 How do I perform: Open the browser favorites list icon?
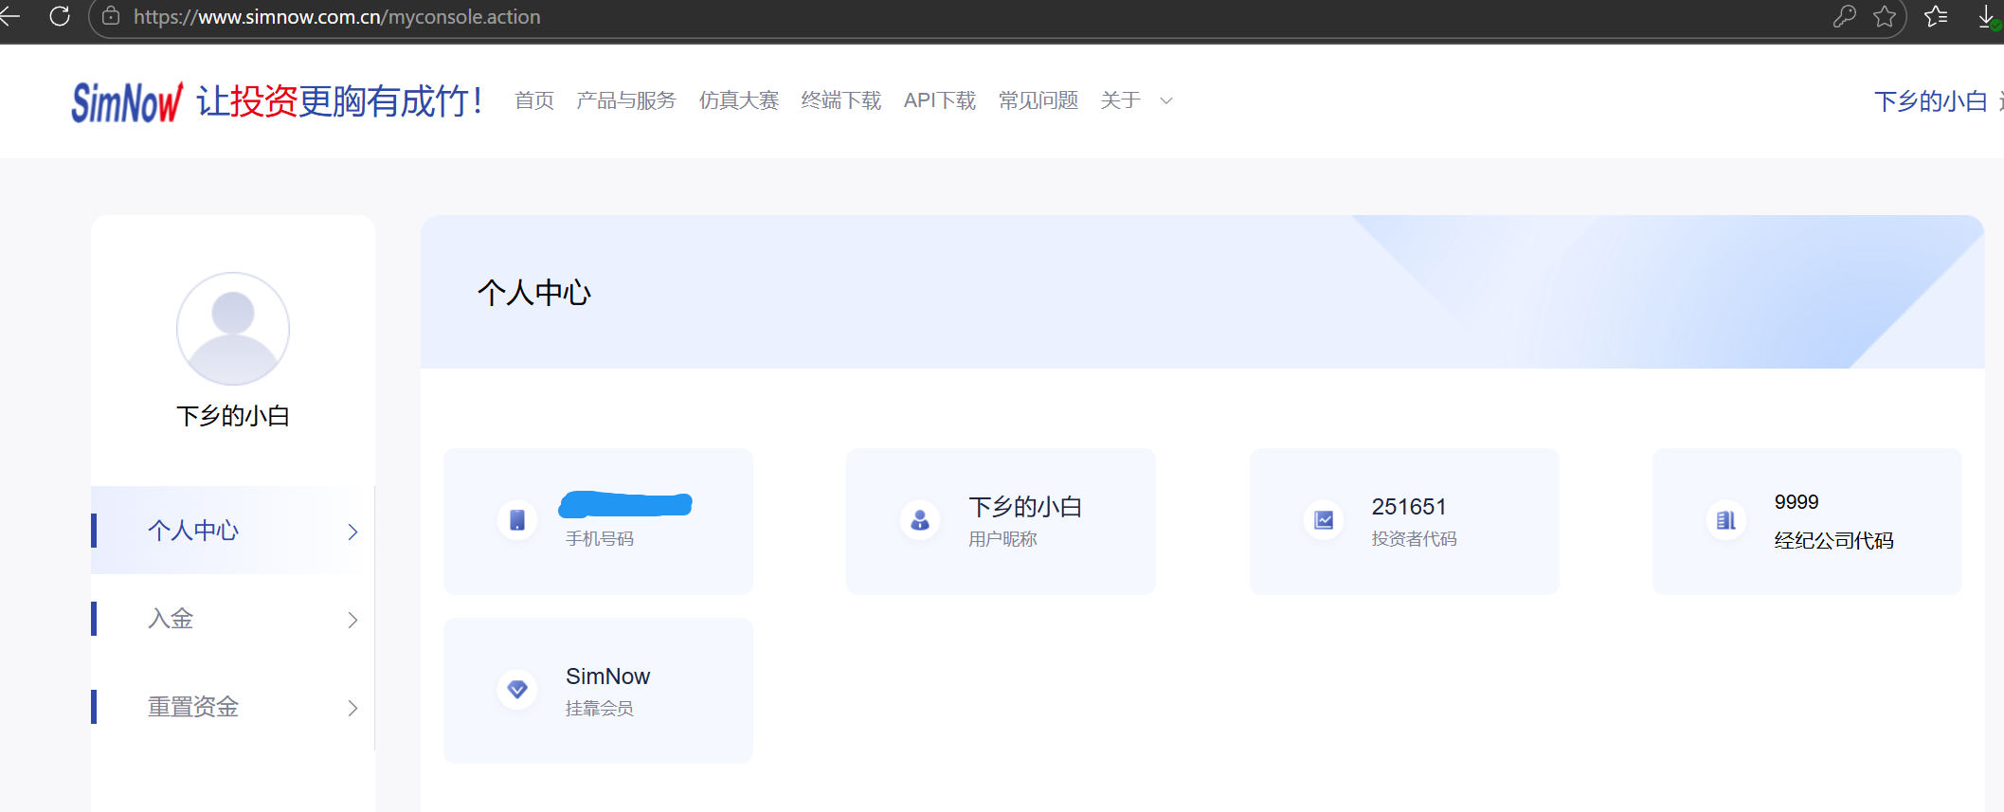tap(1936, 16)
